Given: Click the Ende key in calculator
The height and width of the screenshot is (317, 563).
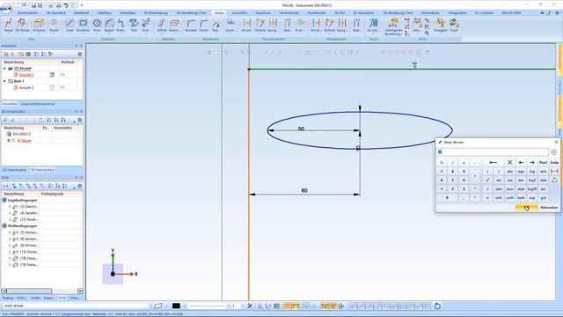Looking at the screenshot, I should tap(554, 162).
